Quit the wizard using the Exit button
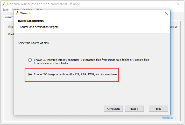Image resolution: width=185 pixels, height=125 pixels. 158,108
